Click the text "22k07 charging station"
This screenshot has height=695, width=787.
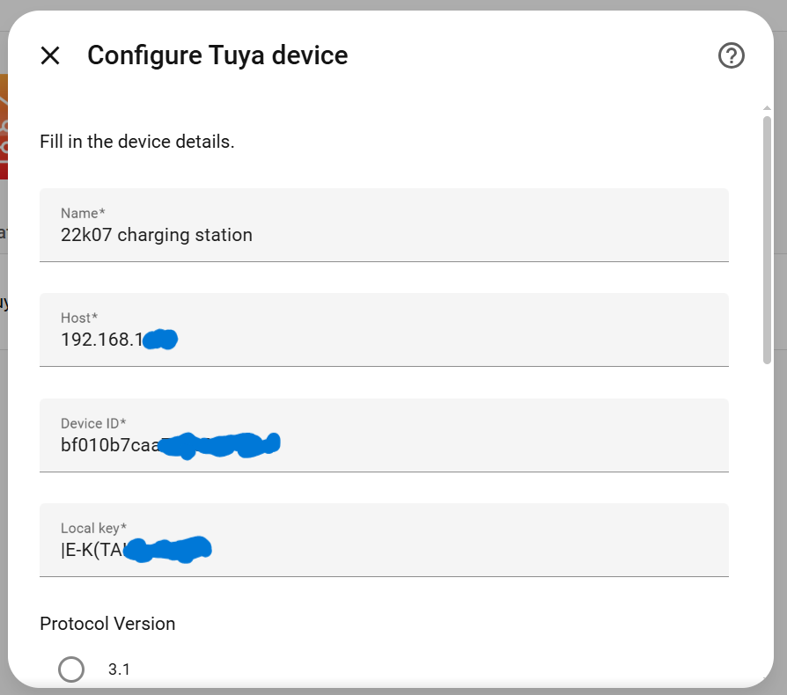pos(157,235)
